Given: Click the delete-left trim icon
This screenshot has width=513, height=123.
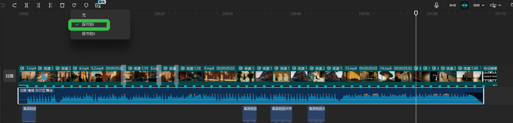Looking at the screenshot, I should [38, 5].
